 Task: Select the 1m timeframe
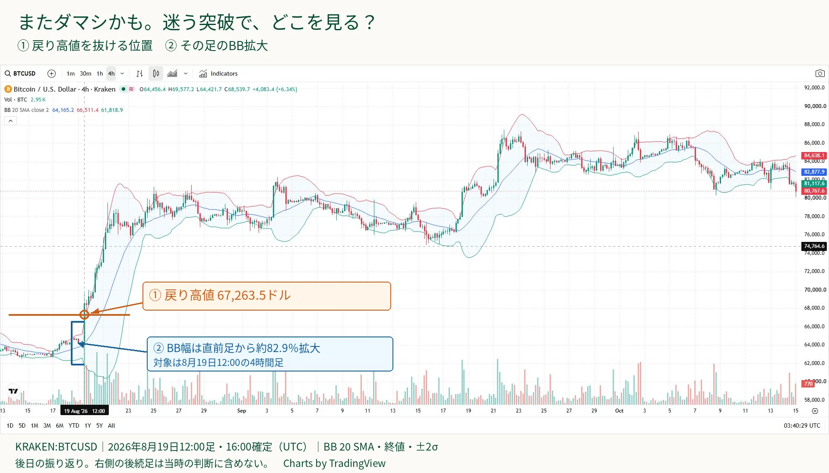coord(71,73)
